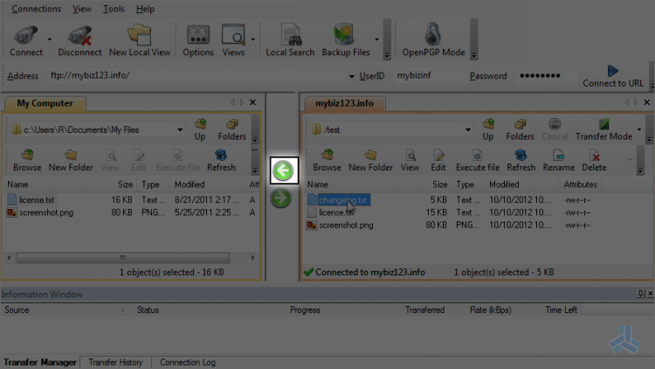Switch to the Connection Log tab
This screenshot has height=369, width=655.
point(188,362)
